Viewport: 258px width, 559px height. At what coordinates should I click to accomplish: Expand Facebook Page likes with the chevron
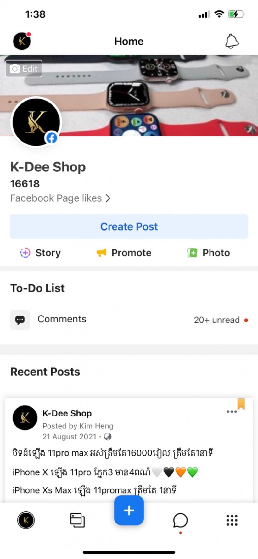pyautogui.click(x=108, y=198)
